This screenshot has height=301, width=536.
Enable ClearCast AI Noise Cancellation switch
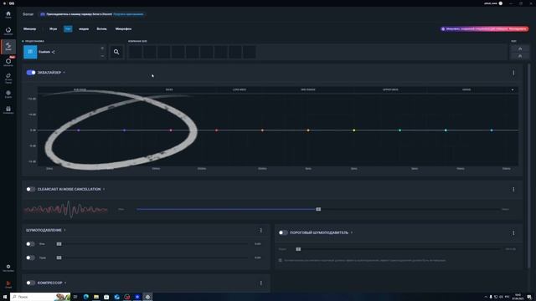coord(31,189)
